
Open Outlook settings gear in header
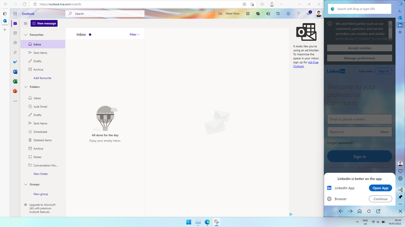[288, 14]
